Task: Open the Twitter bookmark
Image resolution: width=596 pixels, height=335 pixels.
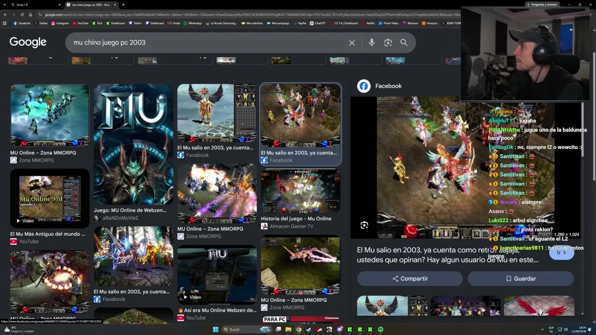Action: point(41,23)
